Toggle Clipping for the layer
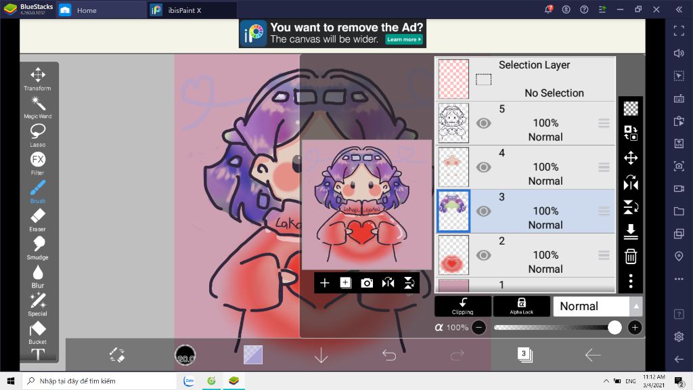The width and height of the screenshot is (693, 390). 463,306
